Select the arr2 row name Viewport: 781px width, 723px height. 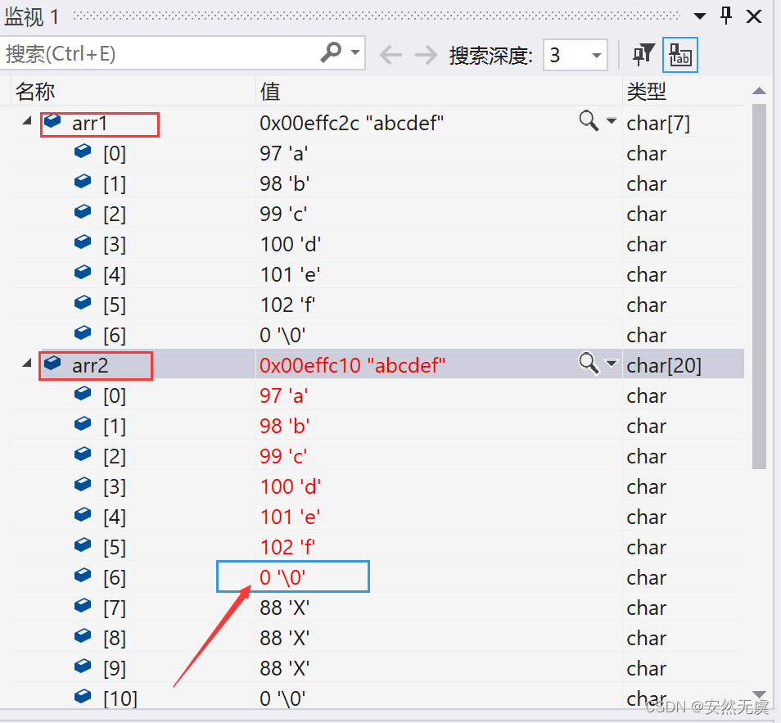[x=90, y=366]
